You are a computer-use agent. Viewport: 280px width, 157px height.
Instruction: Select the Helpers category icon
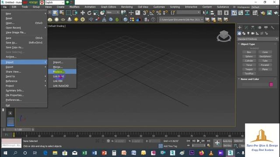(x=257, y=33)
